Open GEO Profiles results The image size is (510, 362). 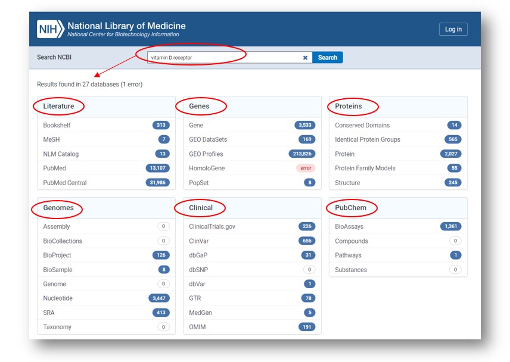tap(252, 154)
